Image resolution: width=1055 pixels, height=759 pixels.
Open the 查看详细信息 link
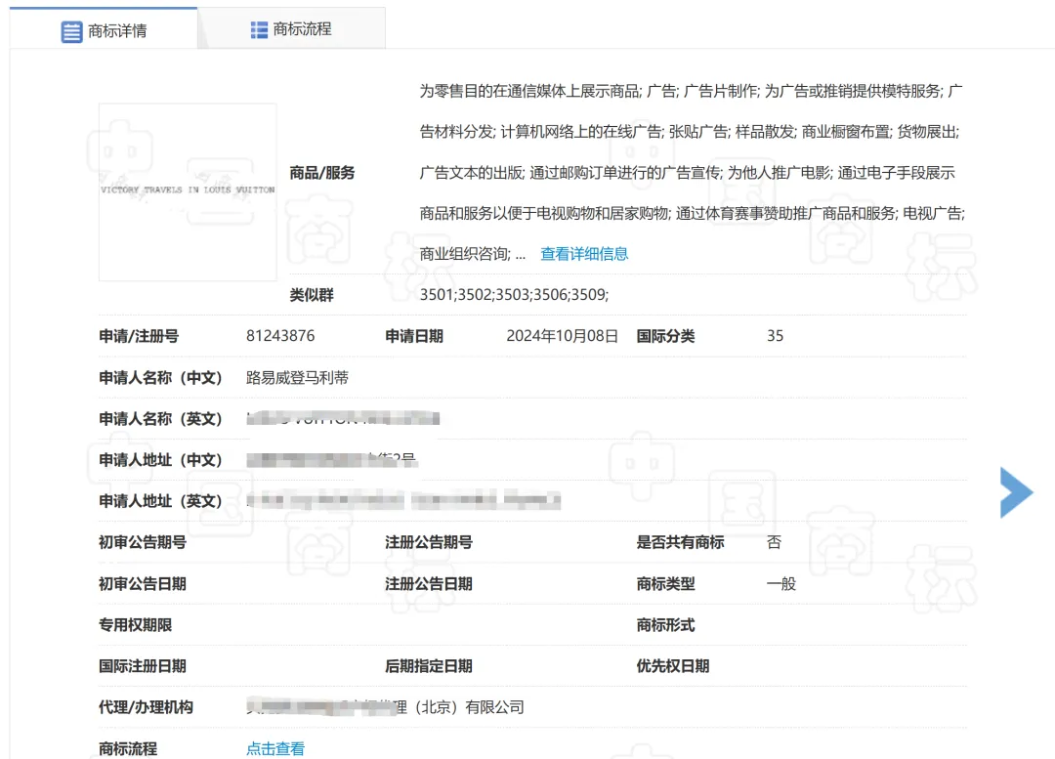point(584,254)
